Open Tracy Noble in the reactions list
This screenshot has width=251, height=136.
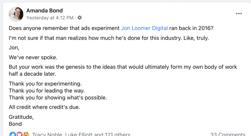pyautogui.click(x=47, y=134)
